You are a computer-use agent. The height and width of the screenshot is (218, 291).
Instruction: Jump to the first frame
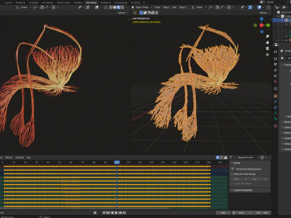point(104,213)
